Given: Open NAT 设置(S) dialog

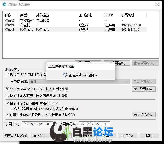Looking at the screenshot, I should pyautogui.click(x=144, y=89).
